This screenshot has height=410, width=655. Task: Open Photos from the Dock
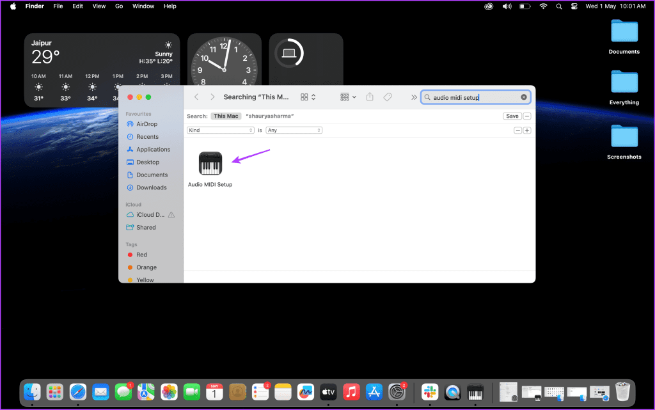tap(169, 392)
